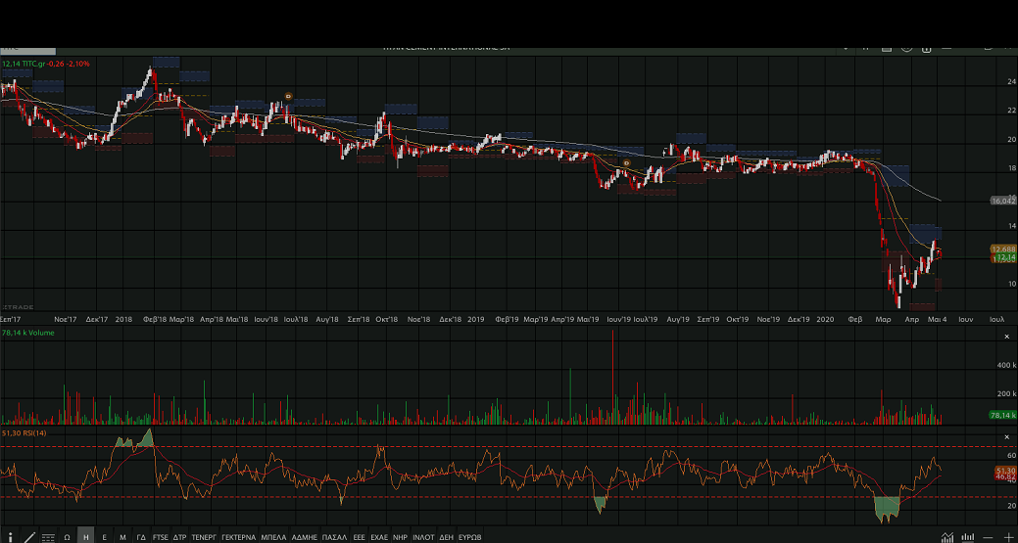
Task: Load the ΕΥΡΩΒ stock chart
Action: pos(470,537)
